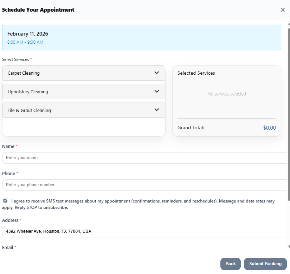Uncheck the SMS text messages consent checkbox

pos(5,201)
